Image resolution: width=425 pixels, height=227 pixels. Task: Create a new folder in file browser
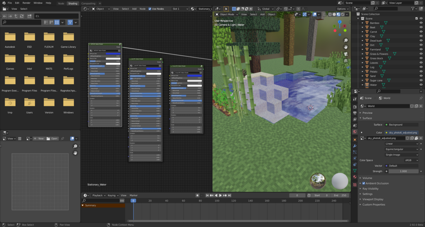[x=29, y=16]
